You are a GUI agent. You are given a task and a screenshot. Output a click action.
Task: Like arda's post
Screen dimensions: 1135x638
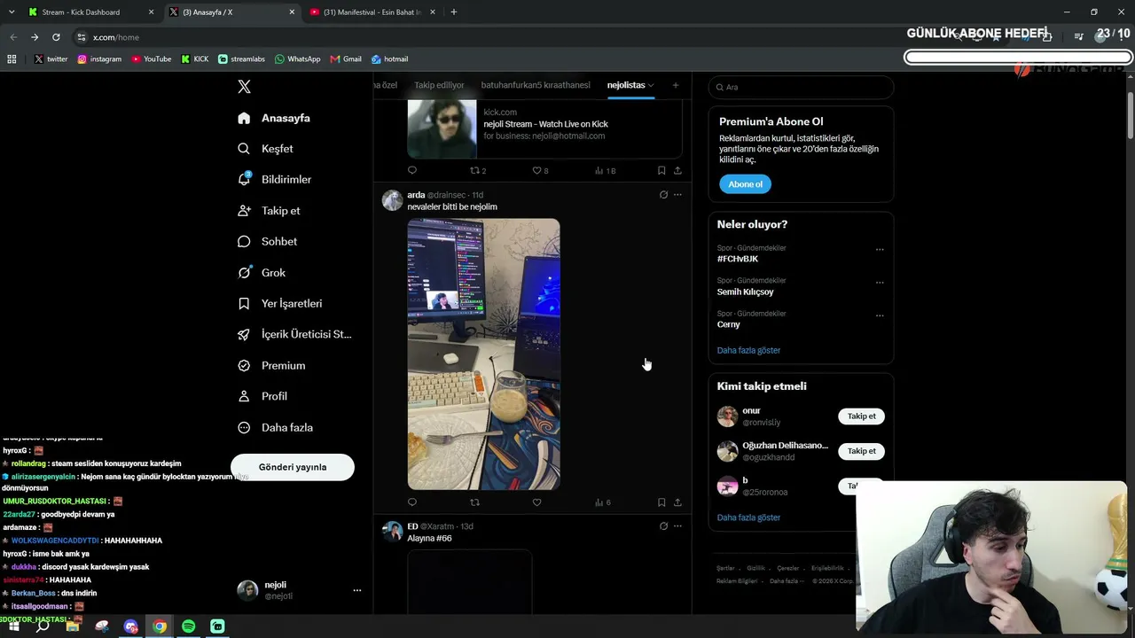pos(536,502)
